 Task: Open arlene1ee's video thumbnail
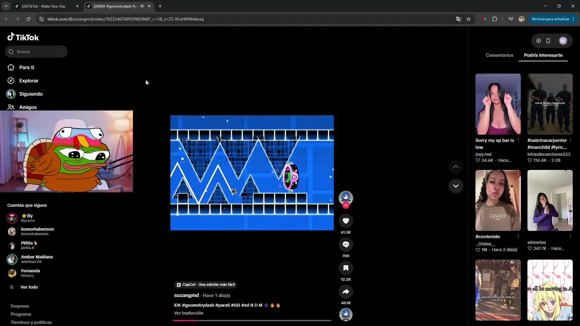click(x=550, y=201)
